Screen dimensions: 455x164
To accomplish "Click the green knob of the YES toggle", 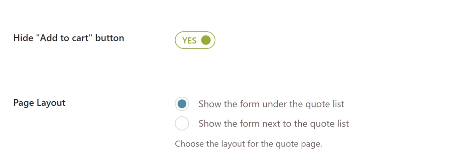I will pos(206,40).
